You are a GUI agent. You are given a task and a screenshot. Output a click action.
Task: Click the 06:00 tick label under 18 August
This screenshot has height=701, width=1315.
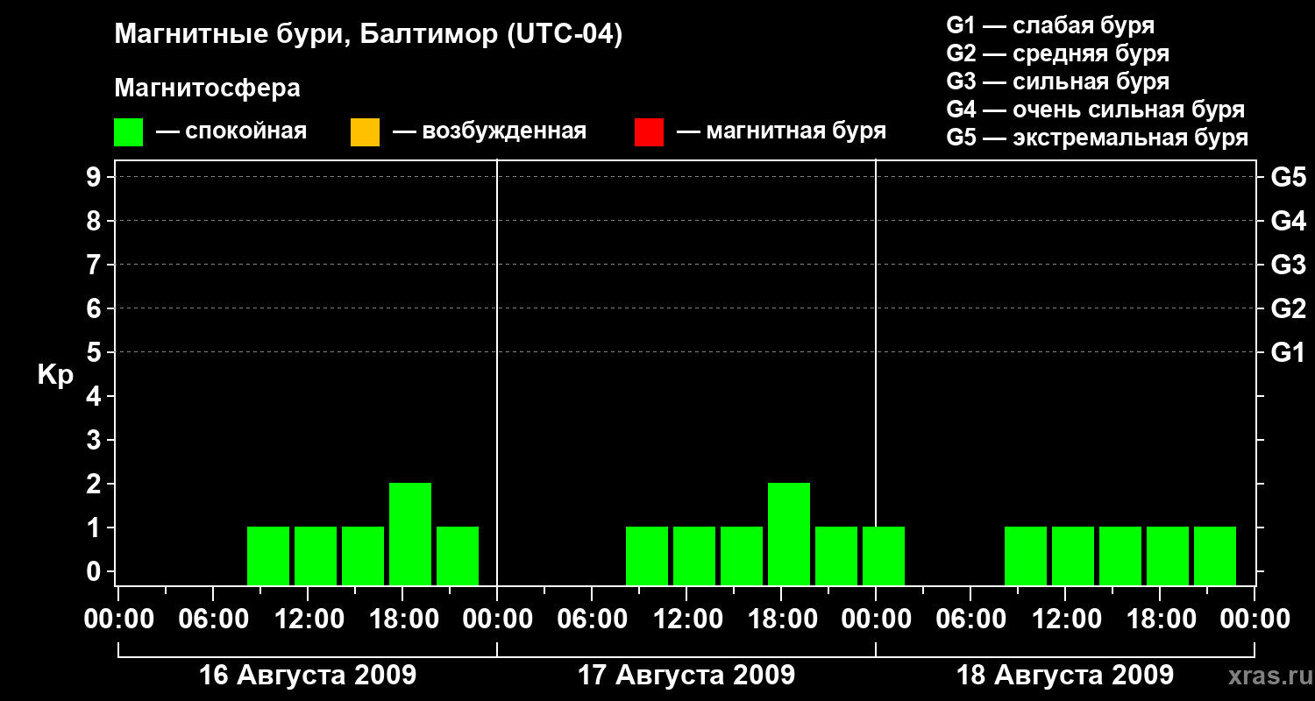coord(971,620)
